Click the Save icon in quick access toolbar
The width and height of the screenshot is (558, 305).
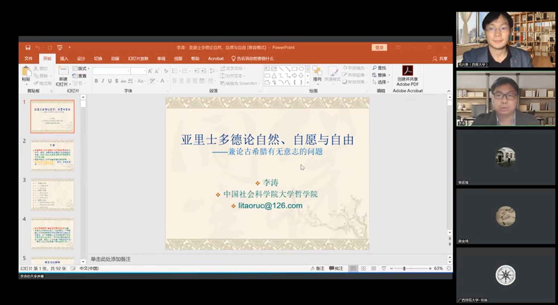click(x=28, y=47)
